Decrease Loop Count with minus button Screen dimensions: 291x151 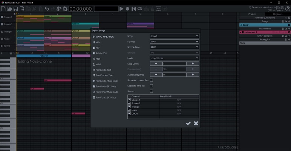[156, 63]
